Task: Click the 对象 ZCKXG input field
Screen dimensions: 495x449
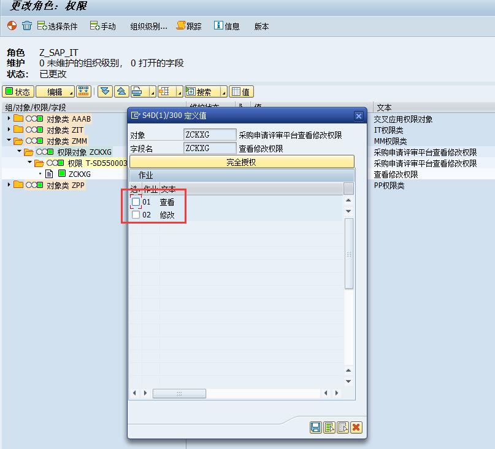Action: (209, 135)
